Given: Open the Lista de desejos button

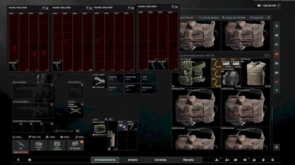Looking at the screenshot, I should coord(208,17).
